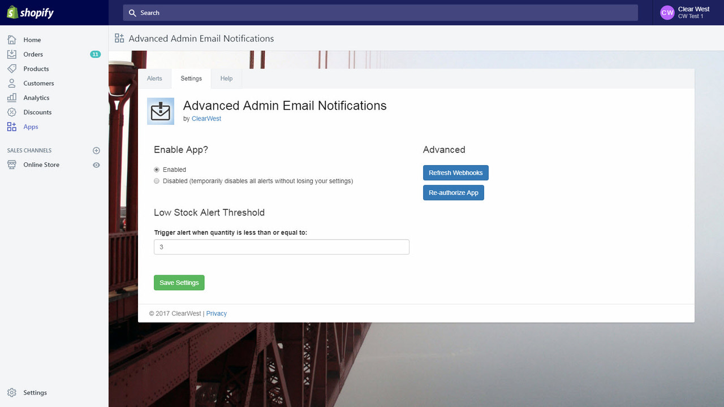Save the notification settings
The image size is (724, 407).
tap(179, 282)
